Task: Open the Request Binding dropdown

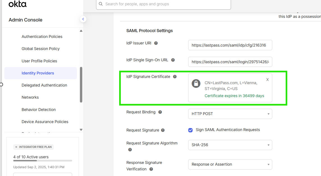Action: click(x=230, y=114)
